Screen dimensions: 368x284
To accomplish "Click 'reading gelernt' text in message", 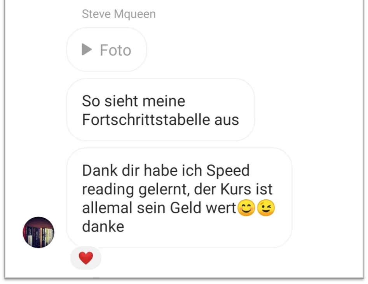I will pos(136,190).
